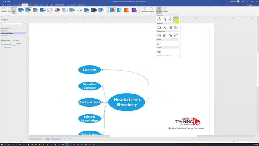
Task: Switch to the Insert tab
Action: [x=14, y=5]
